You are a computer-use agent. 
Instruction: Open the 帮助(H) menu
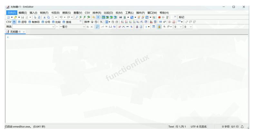pyautogui.click(x=164, y=13)
